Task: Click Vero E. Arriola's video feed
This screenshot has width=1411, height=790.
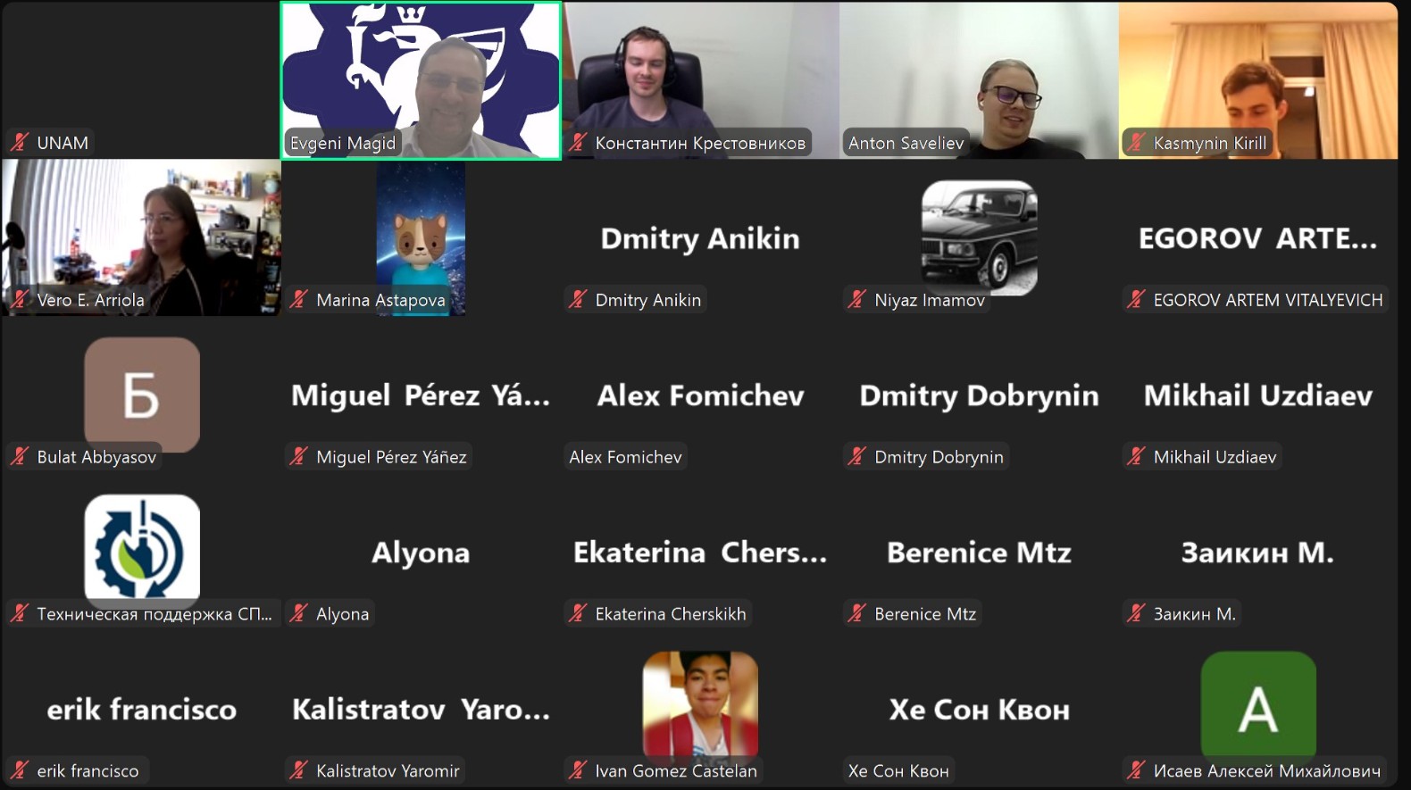Action: coord(141,237)
